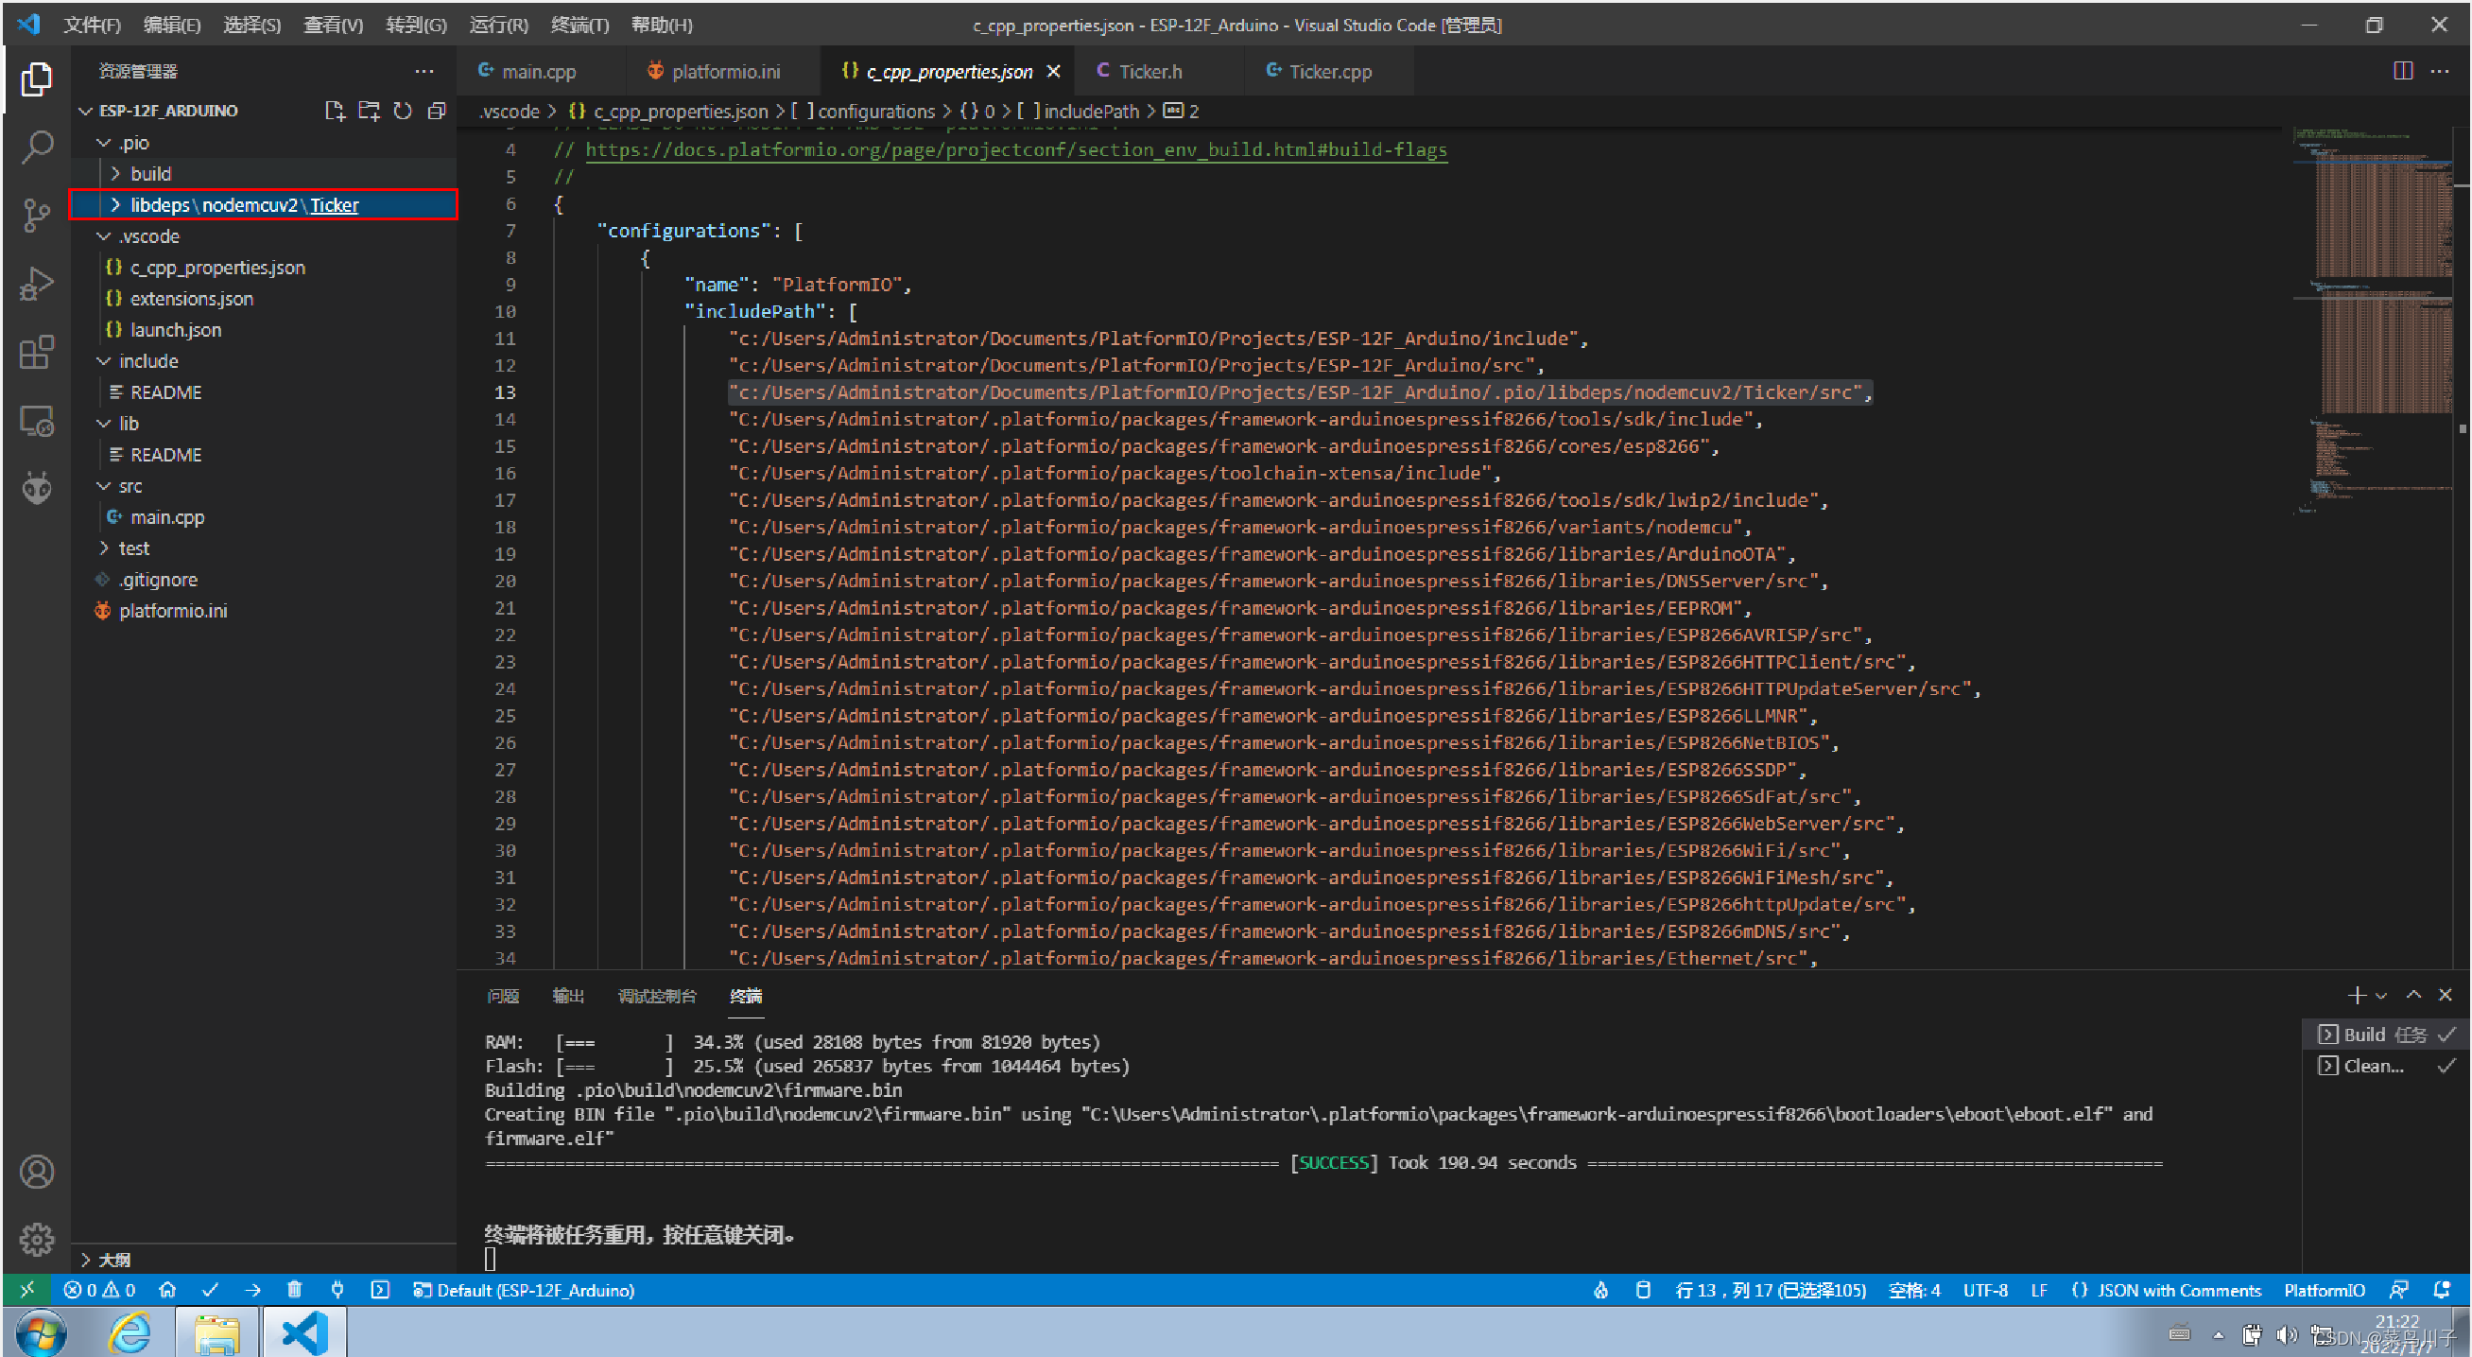Maximize the terminal panel with up chevron
Image resolution: width=2472 pixels, height=1357 pixels.
pyautogui.click(x=2414, y=995)
